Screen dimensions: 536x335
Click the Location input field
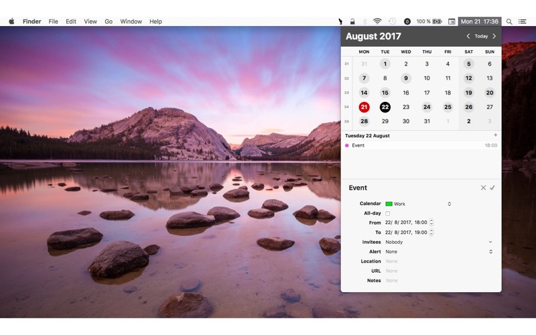click(x=435, y=261)
